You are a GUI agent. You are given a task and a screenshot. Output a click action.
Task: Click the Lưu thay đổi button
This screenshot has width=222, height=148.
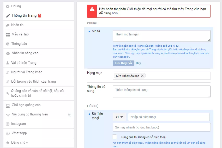click(x=123, y=63)
